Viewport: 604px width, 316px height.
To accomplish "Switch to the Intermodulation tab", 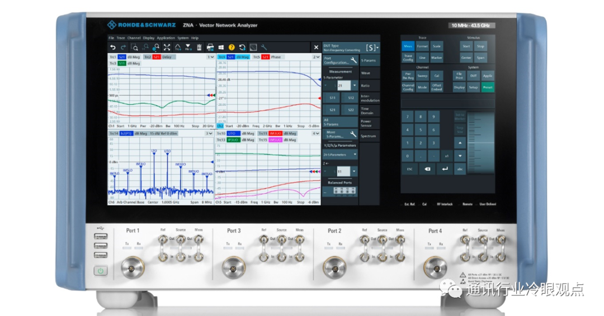I will tap(370, 98).
